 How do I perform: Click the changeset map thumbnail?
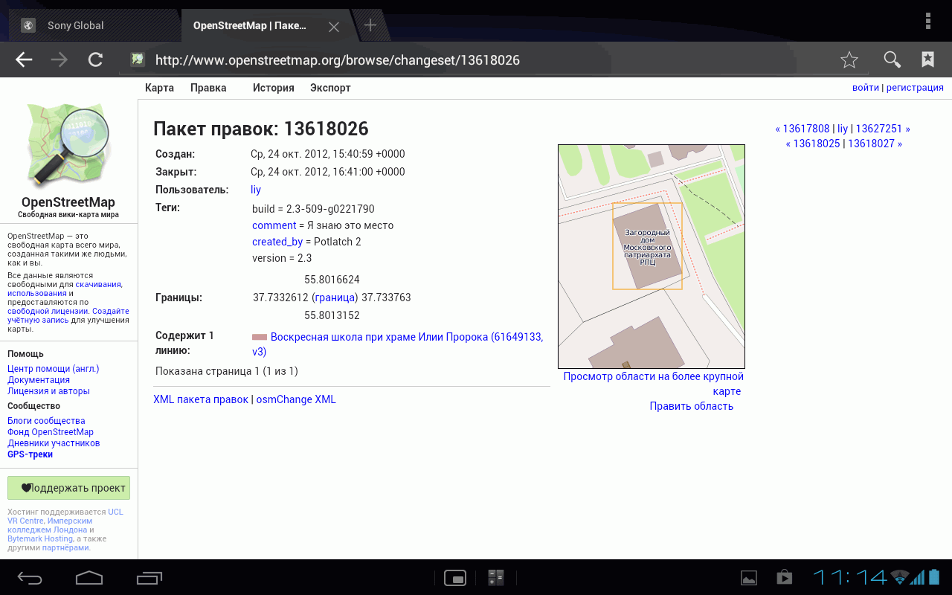[x=652, y=257]
